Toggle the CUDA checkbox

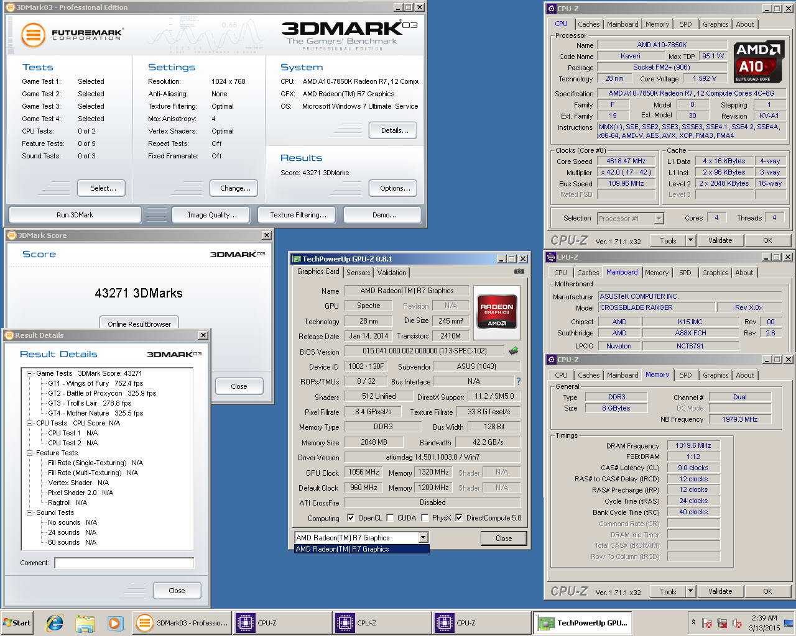click(x=390, y=517)
